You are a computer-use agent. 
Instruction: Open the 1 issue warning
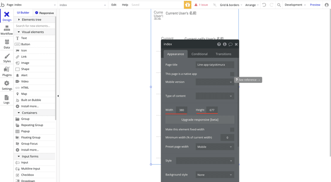[x=201, y=5]
